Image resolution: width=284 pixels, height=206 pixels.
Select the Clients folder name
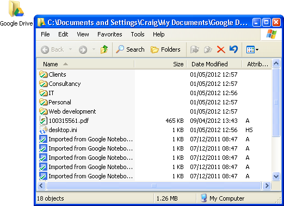(x=57, y=74)
